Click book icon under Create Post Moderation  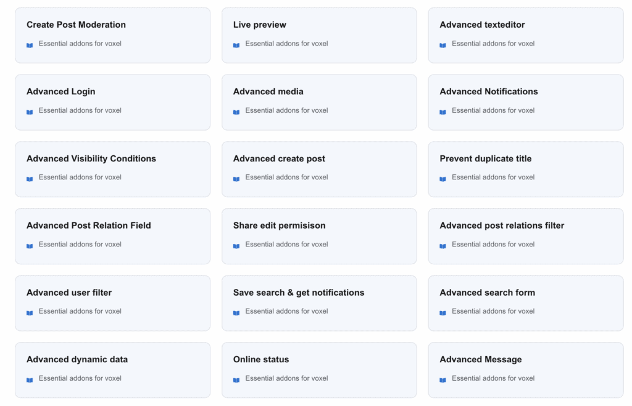(x=30, y=45)
